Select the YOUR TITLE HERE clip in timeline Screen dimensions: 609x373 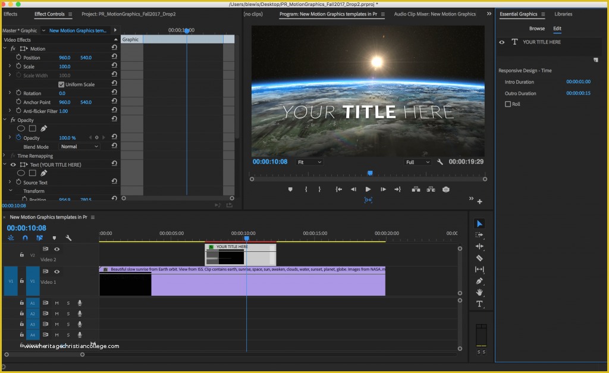point(240,255)
